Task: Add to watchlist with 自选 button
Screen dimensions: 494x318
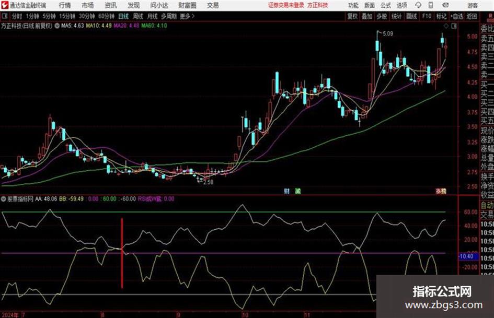Action: [x=457, y=16]
